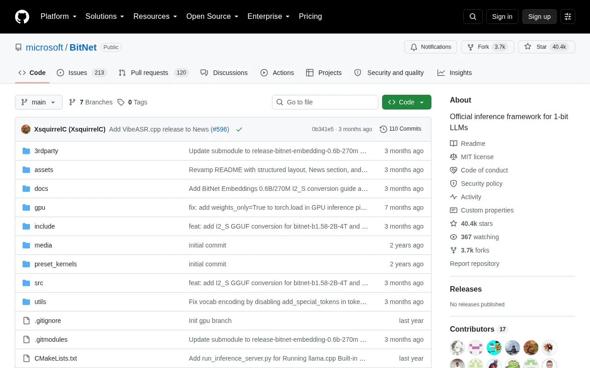Click the stars icon in About
The image size is (590, 368).
(454, 224)
